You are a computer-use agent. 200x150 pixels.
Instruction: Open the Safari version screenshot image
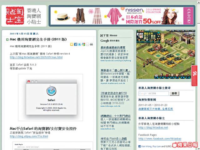51,97
